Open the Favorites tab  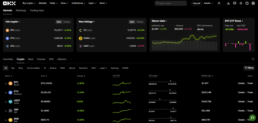(8, 59)
